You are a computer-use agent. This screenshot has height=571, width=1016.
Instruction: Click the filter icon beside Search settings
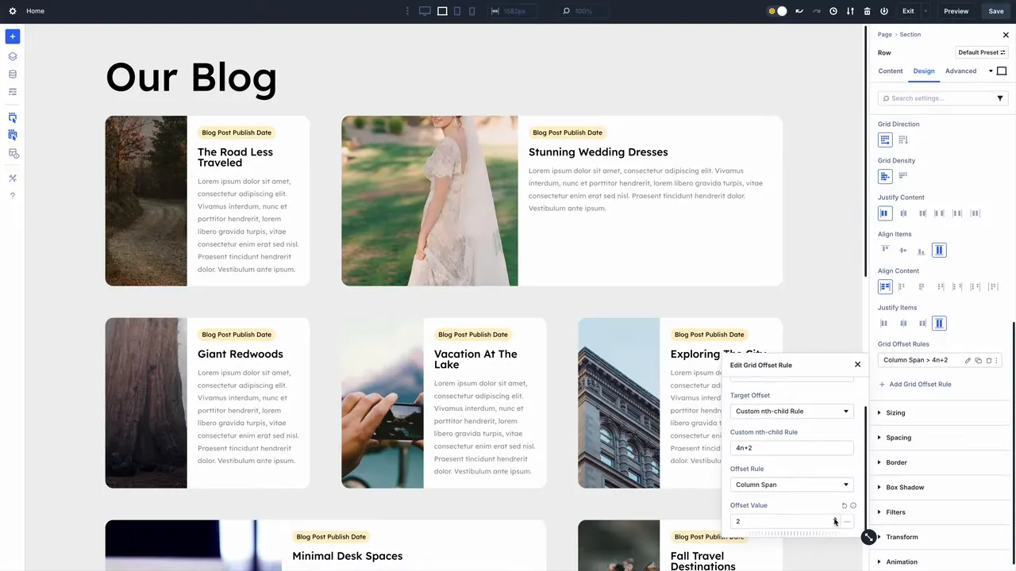[1000, 98]
